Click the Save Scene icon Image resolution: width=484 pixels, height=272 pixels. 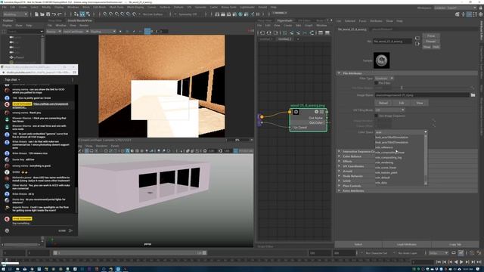[48, 14]
